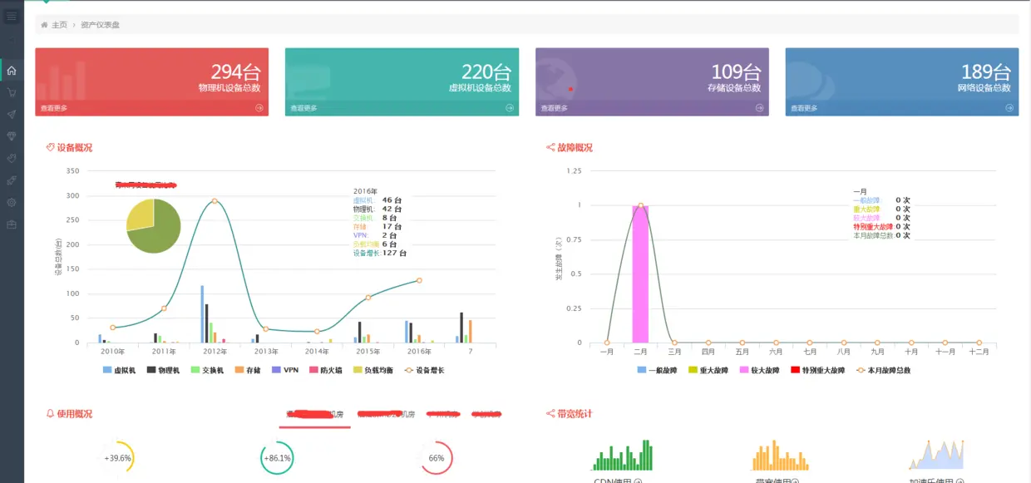Click 查看更多 on the 189台 card

[x=804, y=108]
